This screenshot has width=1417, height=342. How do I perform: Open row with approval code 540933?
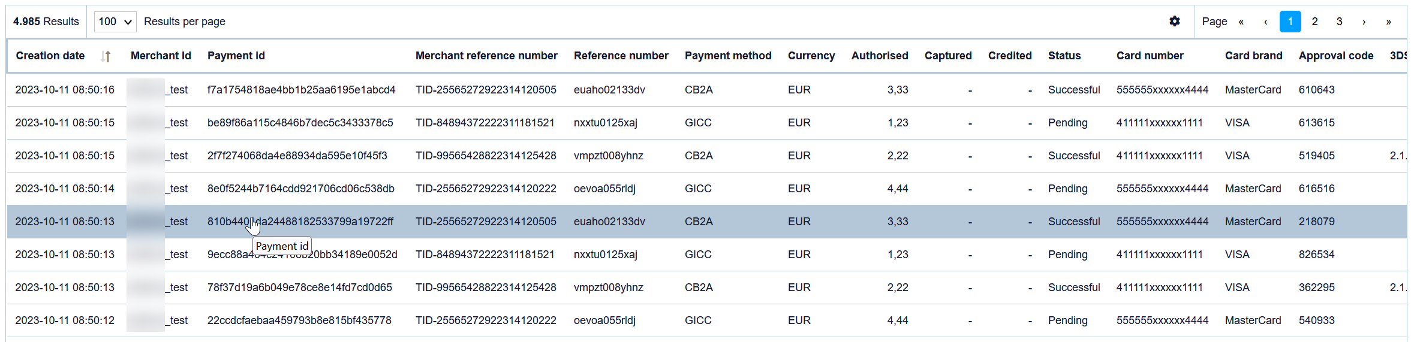(1316, 320)
